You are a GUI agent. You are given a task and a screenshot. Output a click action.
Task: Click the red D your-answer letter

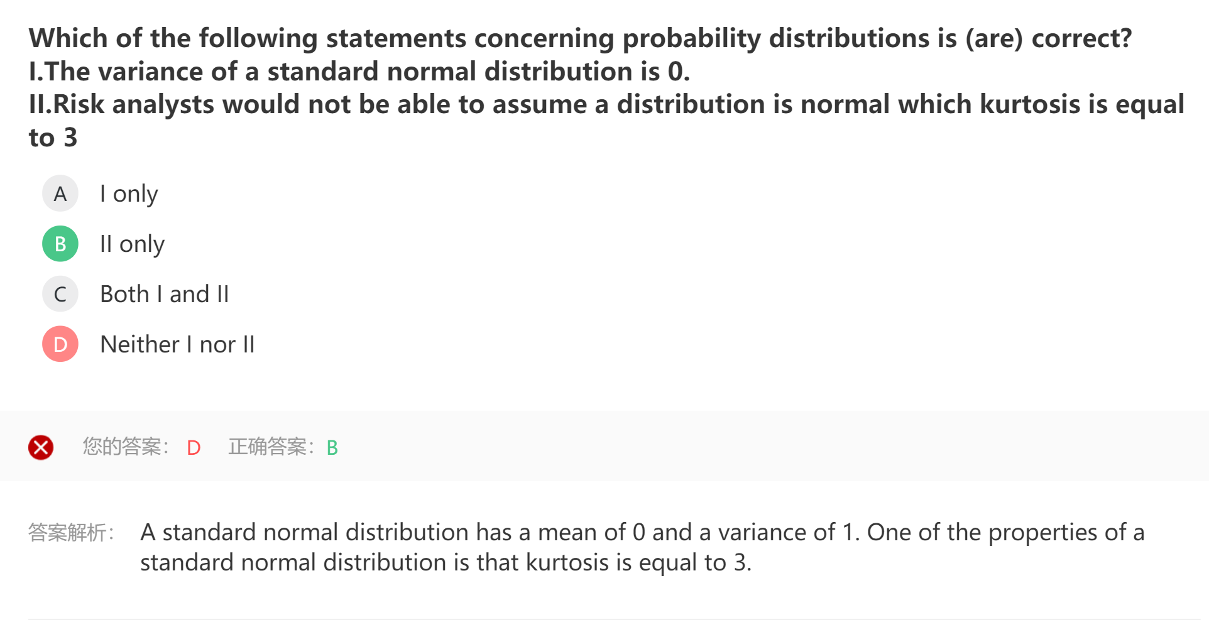click(194, 447)
